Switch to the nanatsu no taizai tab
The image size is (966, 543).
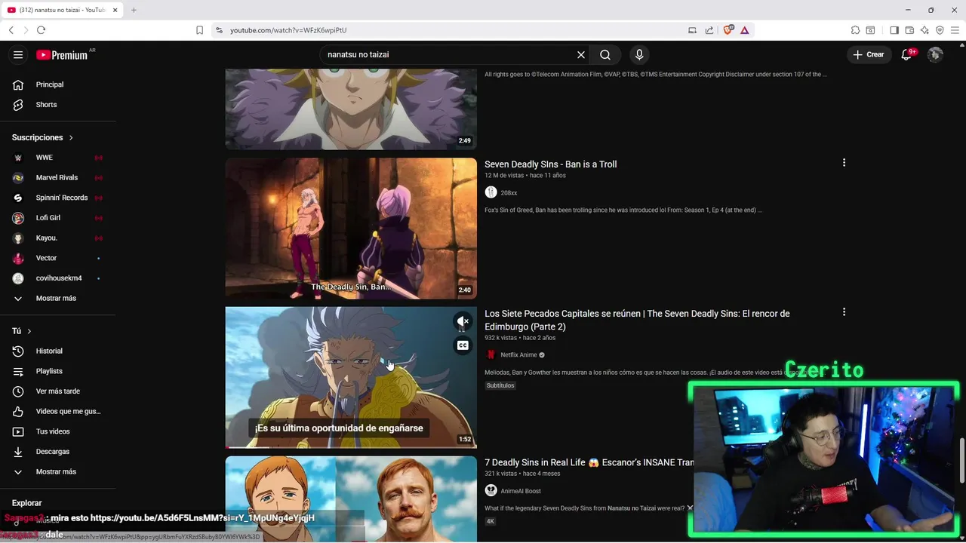63,10
